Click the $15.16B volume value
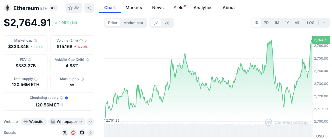The width and height of the screenshot is (332, 139). coord(65,47)
